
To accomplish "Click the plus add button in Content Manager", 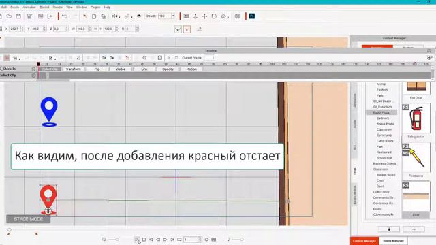I will [x=414, y=229].
